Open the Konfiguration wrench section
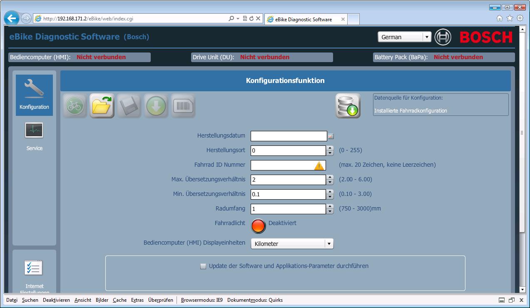530x308 pixels. point(34,95)
